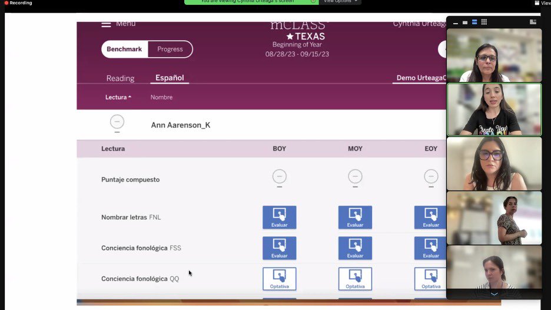
Task: Click the MOY Puntaje compuesto circle
Action: 356,176
